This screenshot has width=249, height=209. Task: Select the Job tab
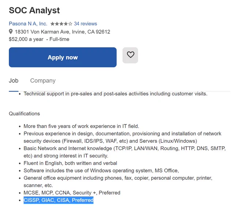(14, 81)
